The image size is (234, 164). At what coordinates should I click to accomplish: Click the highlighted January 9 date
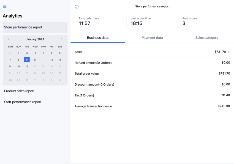pyautogui.click(x=27, y=59)
